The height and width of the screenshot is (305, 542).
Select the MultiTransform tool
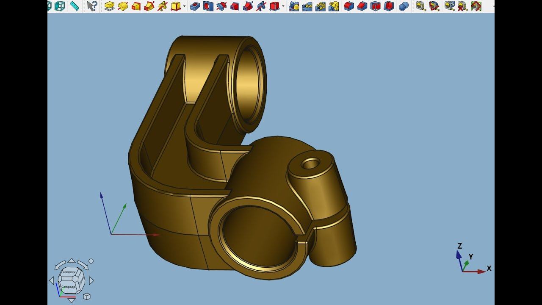click(x=334, y=6)
